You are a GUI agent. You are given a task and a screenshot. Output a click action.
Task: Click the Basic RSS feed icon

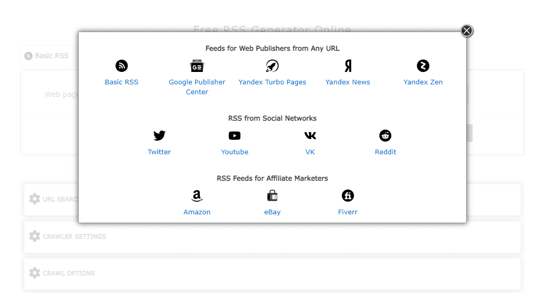(122, 66)
